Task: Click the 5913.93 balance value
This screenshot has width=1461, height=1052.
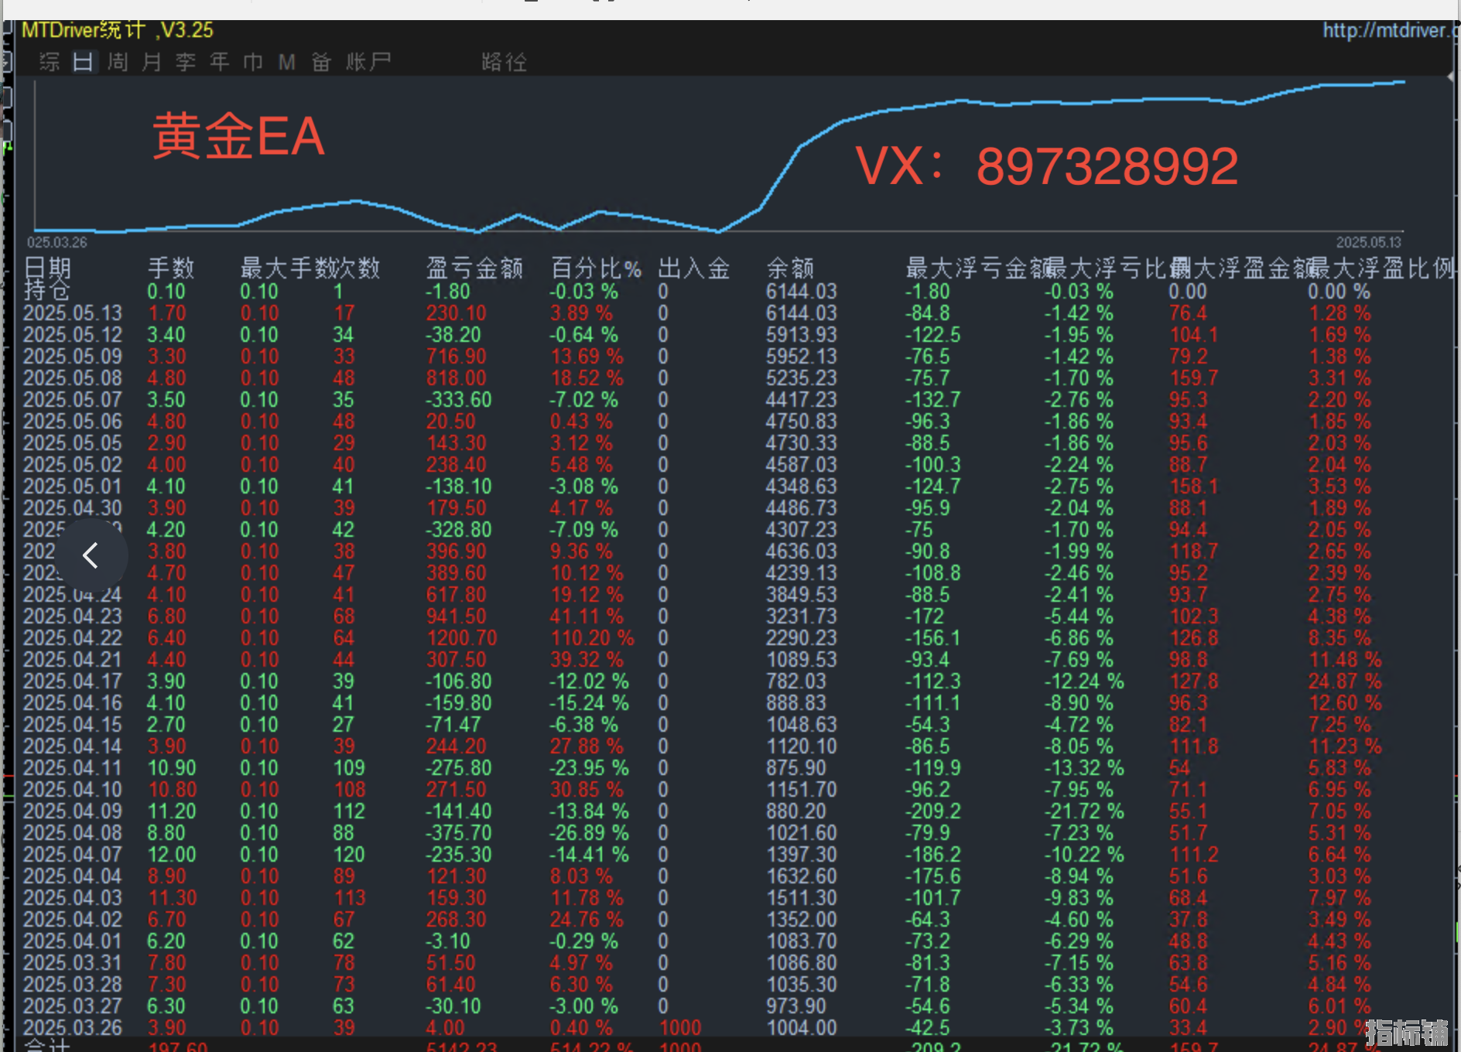Action: (802, 335)
